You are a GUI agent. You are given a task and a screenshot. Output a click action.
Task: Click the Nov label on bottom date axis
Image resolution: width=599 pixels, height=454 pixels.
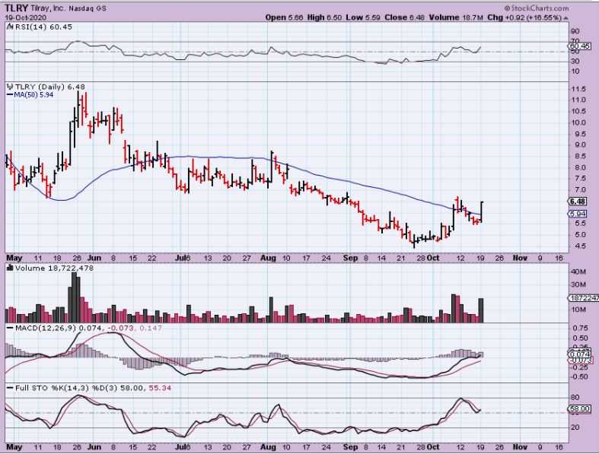[520, 446]
